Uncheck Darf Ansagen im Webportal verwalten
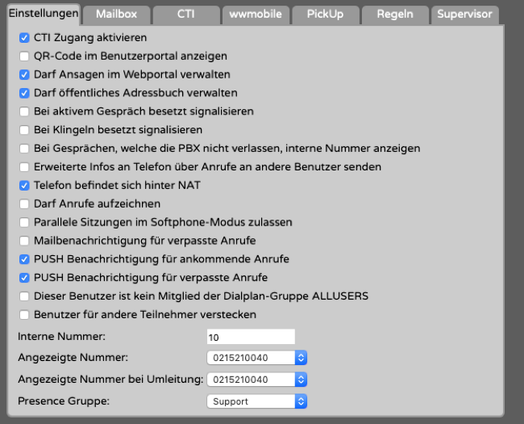The width and height of the screenshot is (524, 424). point(24,74)
